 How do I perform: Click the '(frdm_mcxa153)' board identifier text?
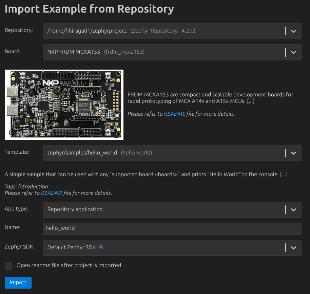pyautogui.click(x=124, y=52)
